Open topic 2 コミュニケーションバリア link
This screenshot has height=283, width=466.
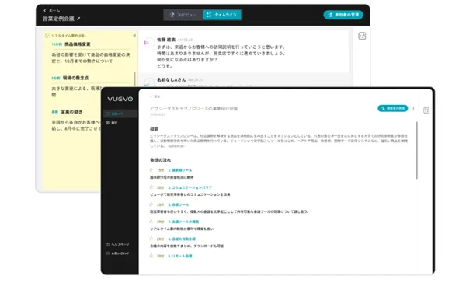tap(190, 187)
